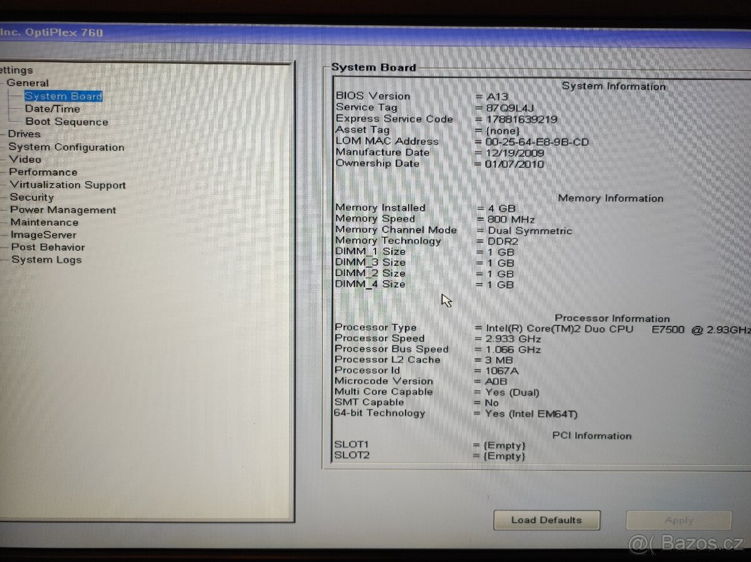Open the Post Behavior settings

47,247
